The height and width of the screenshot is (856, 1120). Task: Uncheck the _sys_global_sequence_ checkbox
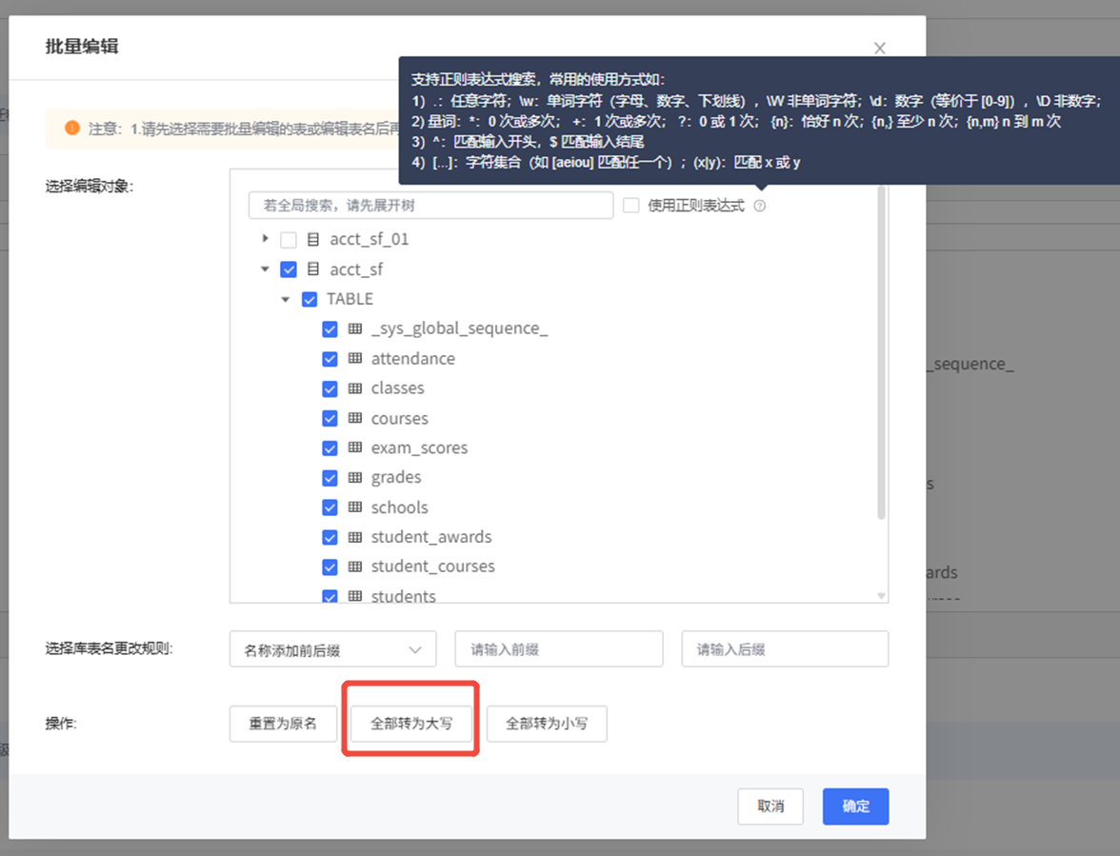point(330,329)
